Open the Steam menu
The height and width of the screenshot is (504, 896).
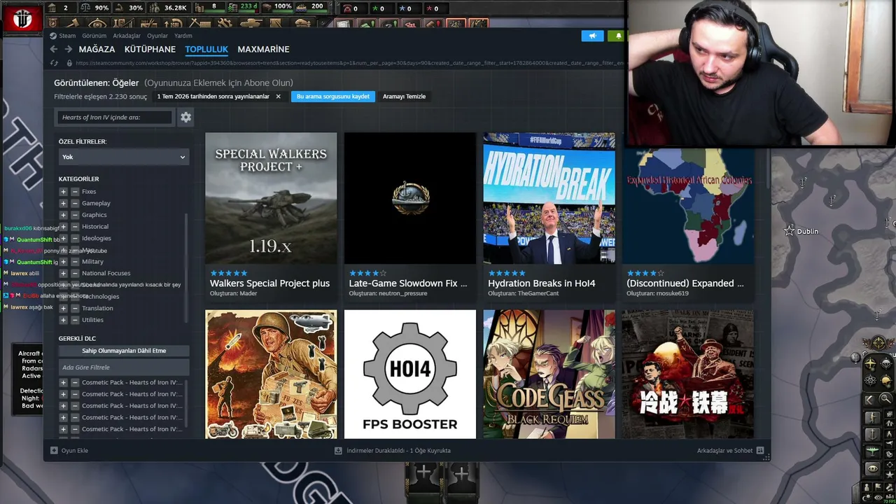click(x=67, y=36)
